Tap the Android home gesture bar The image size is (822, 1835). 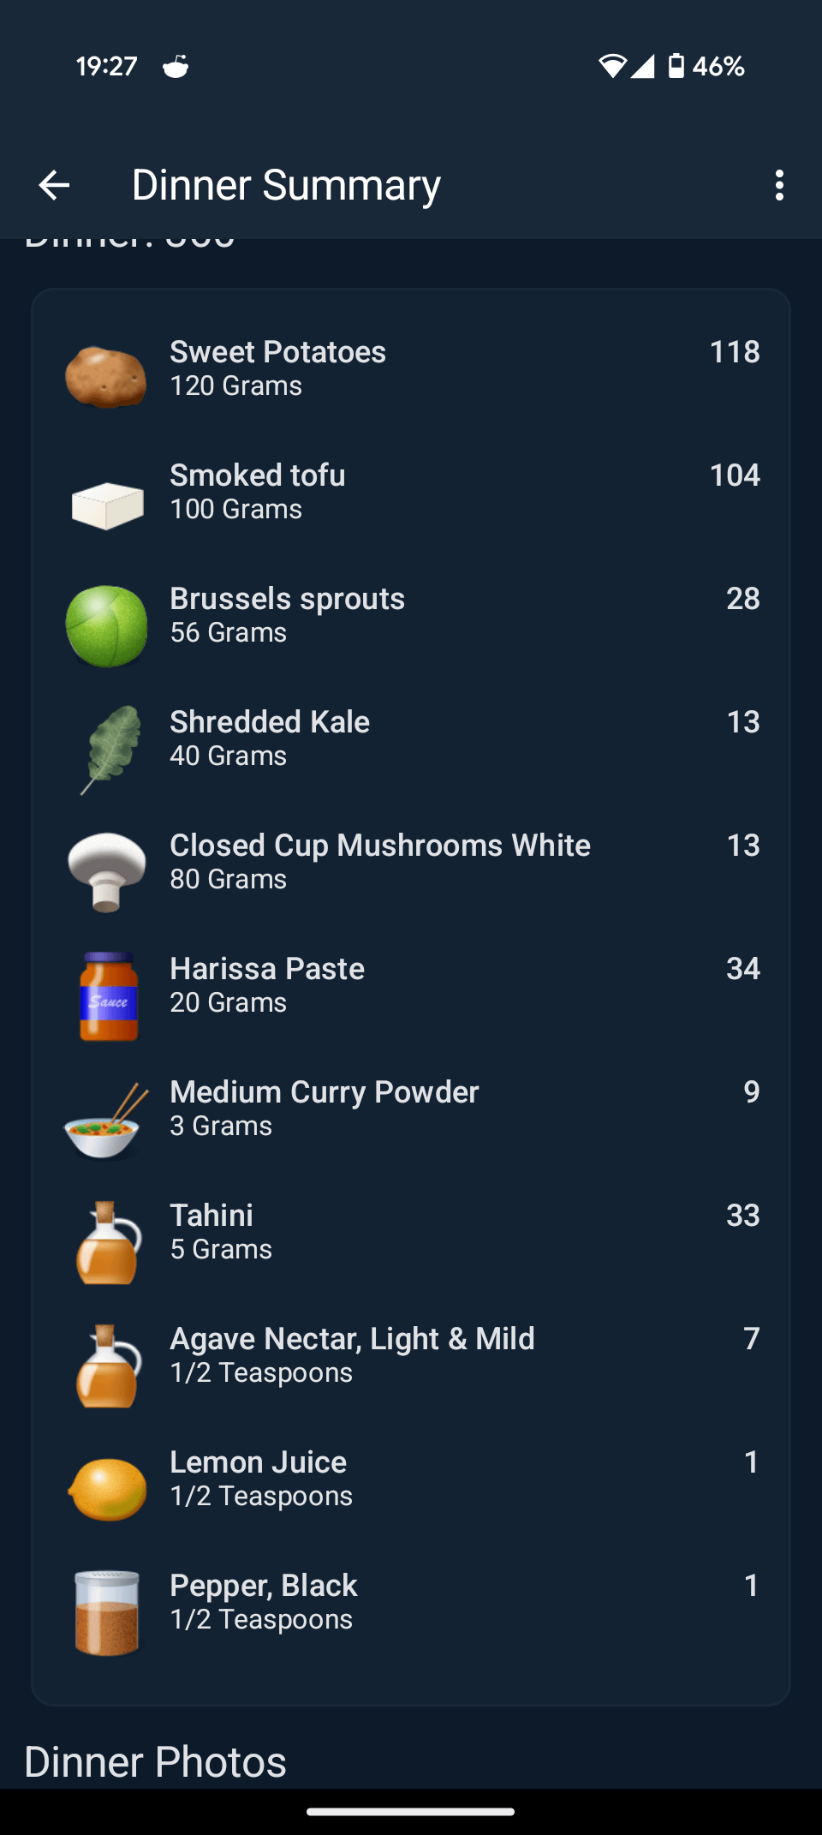coord(411,1811)
